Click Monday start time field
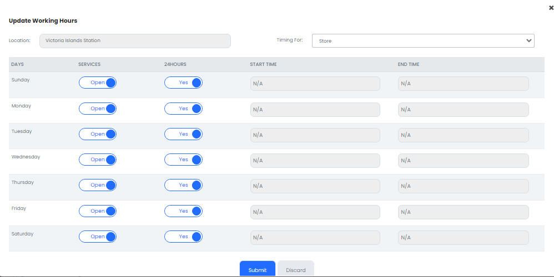The image size is (554, 277). [x=315, y=110]
